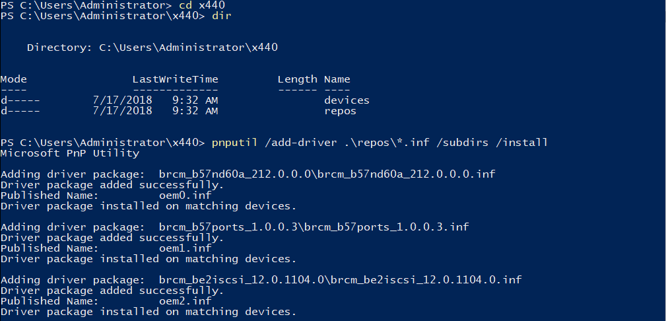Click the last 'Driver package installed on matching devices' line
Screen dimensions: 666x321
point(149,312)
